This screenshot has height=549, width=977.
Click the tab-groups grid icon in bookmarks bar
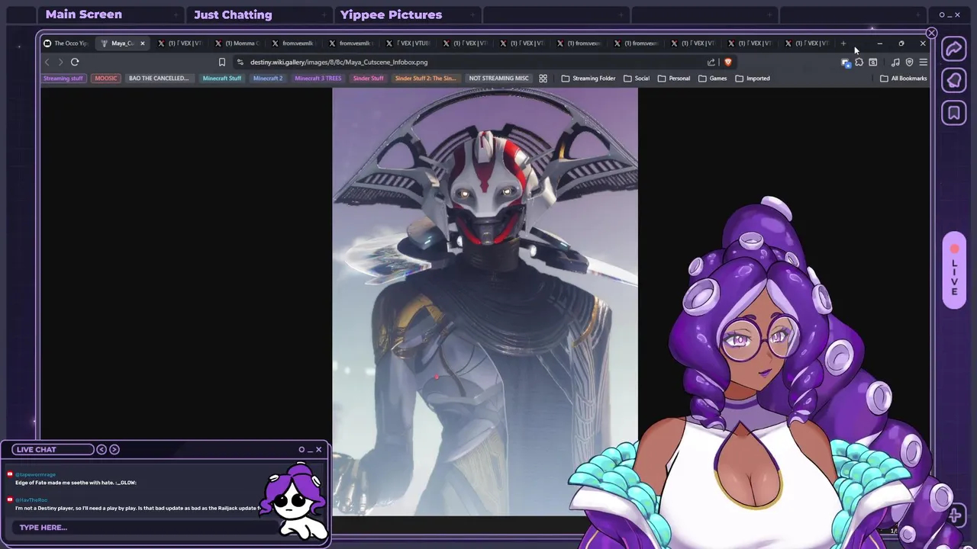click(x=543, y=79)
